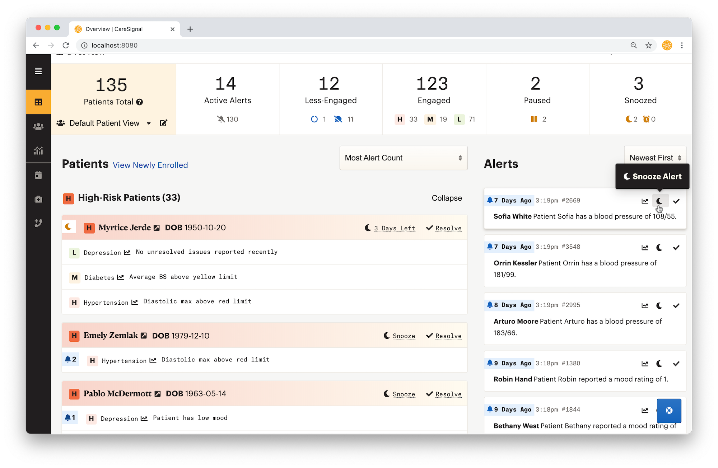Open the calendar sidebar icon

click(38, 175)
